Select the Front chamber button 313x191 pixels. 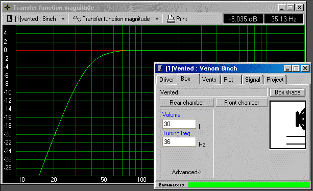pyautogui.click(x=242, y=103)
